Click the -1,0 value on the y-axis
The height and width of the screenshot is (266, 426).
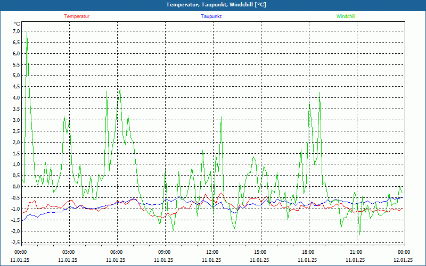15,209
